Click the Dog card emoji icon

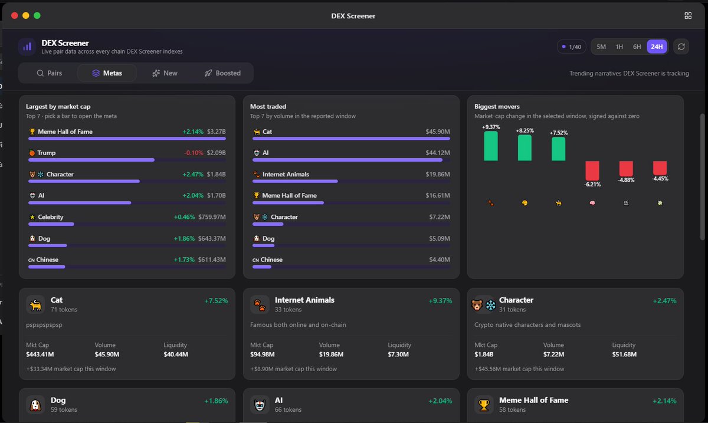pos(36,405)
